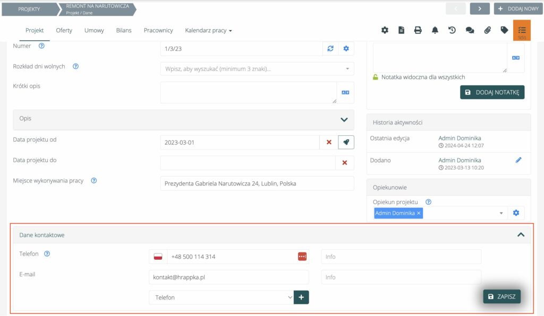Open the settings gear in top toolbar
Screen dimensions: 544x316
tap(385, 30)
